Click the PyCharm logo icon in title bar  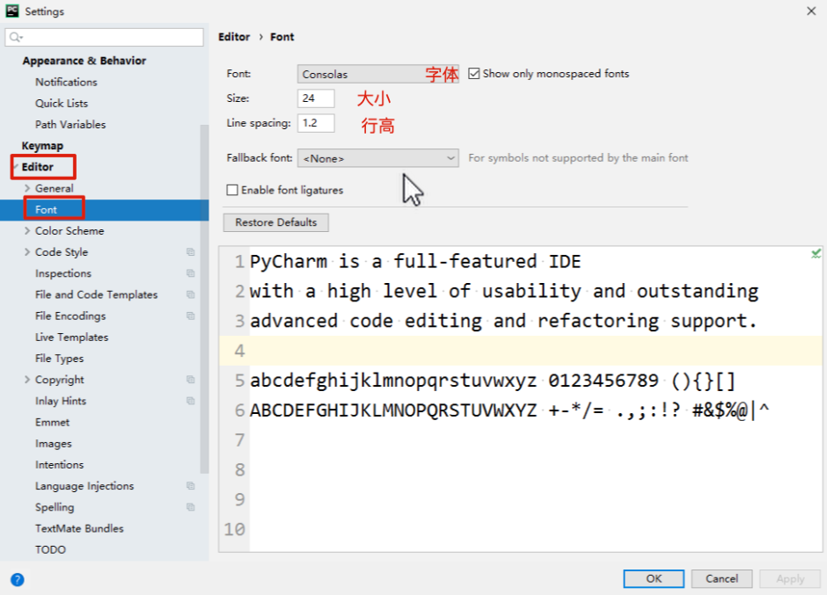click(x=12, y=11)
